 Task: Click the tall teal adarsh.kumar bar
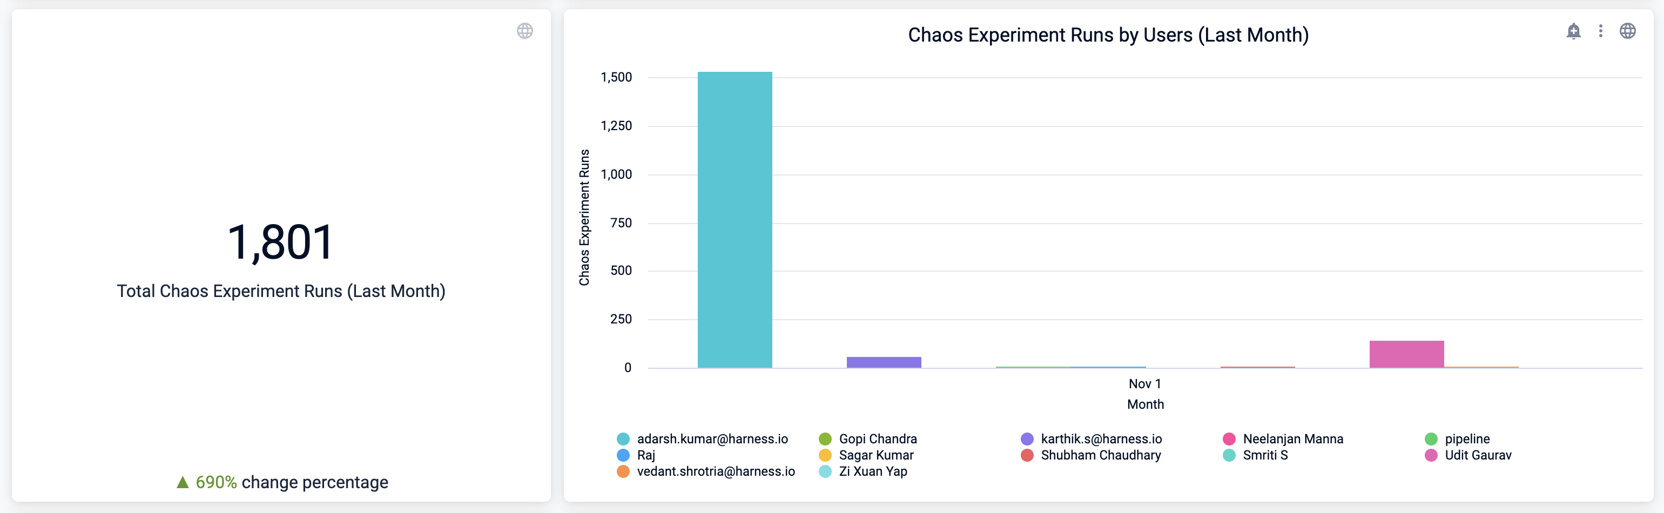pyautogui.click(x=735, y=220)
